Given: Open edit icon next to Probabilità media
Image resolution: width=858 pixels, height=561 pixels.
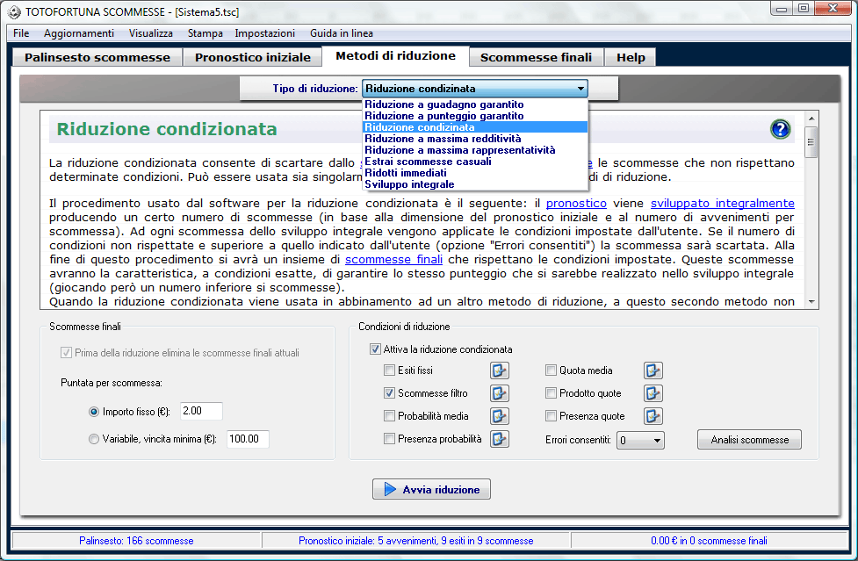Looking at the screenshot, I should coord(500,416).
